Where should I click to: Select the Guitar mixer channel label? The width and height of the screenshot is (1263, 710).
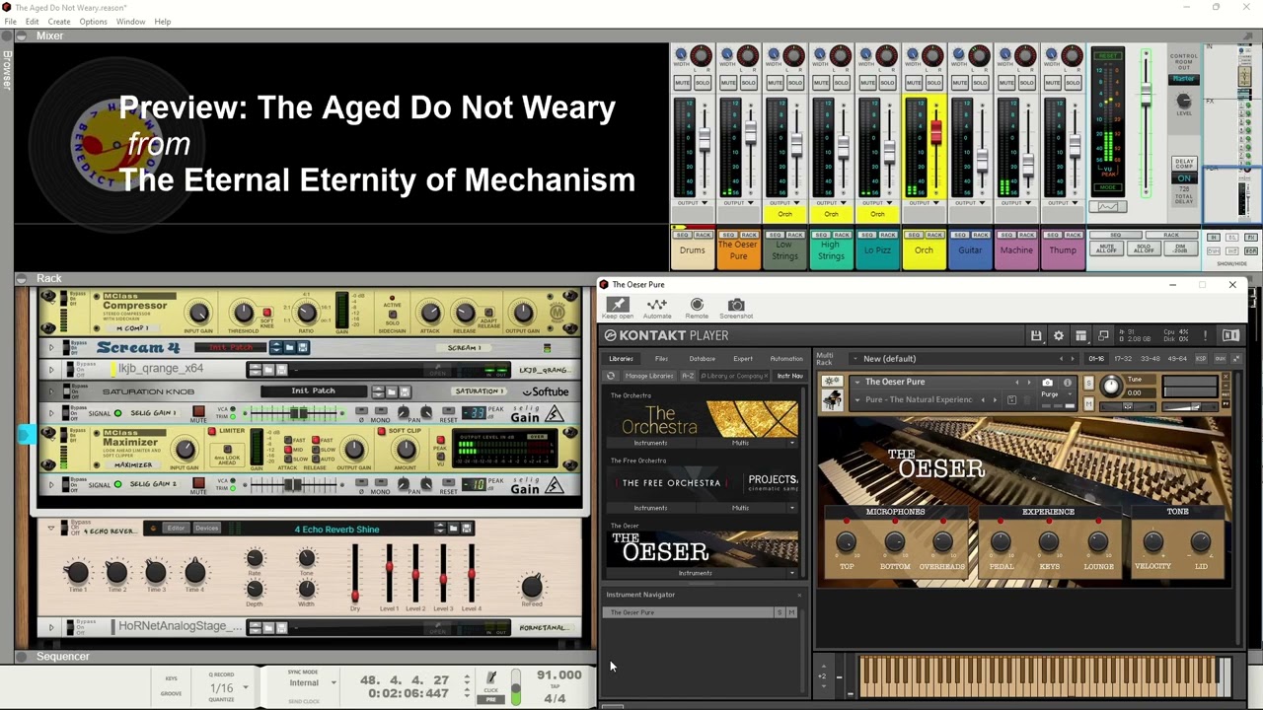click(970, 250)
